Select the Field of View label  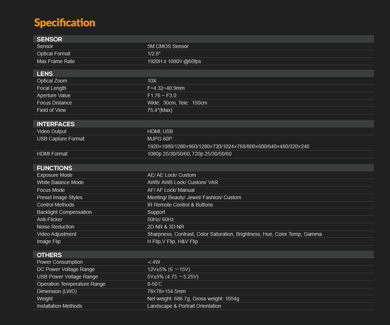pyautogui.click(x=51, y=110)
